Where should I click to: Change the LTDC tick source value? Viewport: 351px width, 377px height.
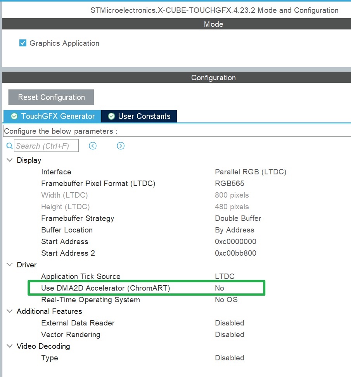tap(225, 277)
